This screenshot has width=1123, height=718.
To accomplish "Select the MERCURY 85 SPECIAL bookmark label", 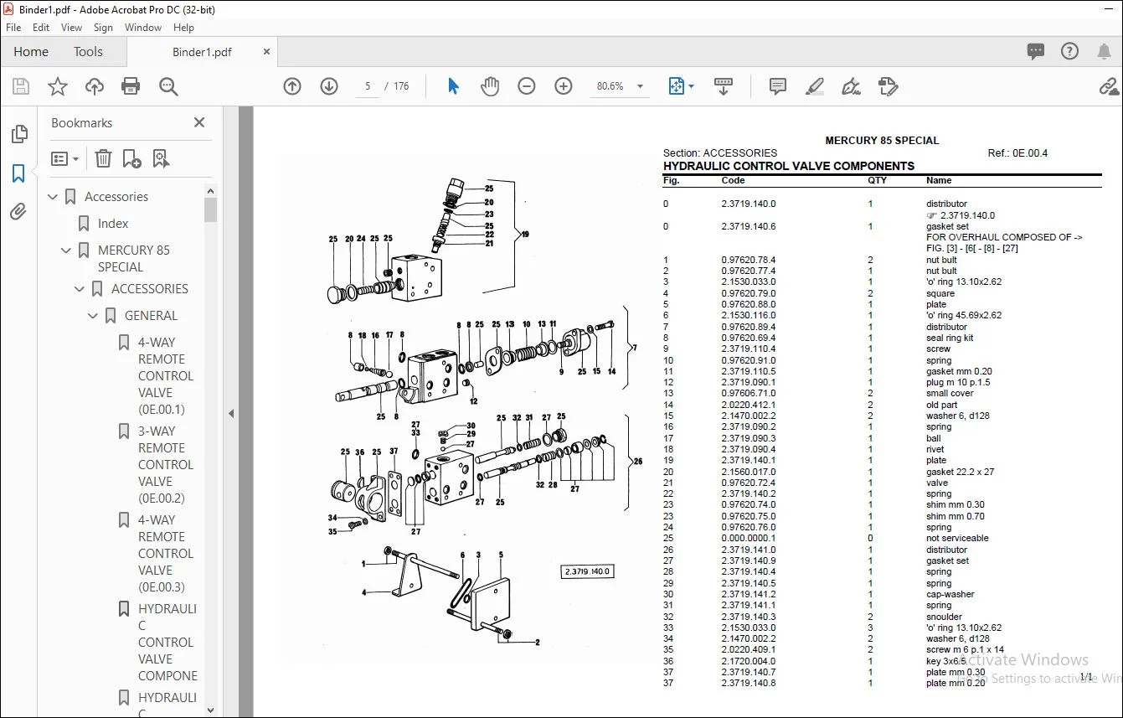I will pos(134,259).
